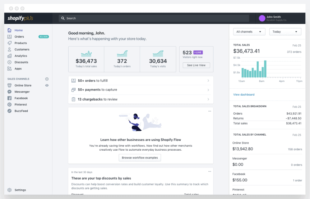This screenshot has height=199, width=310.
Task: Click the Orders $43,921.91 breakdown row
Action: (267, 113)
